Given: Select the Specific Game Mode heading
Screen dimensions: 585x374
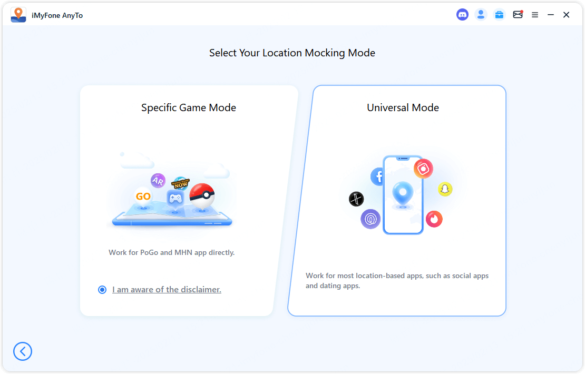Looking at the screenshot, I should [189, 107].
